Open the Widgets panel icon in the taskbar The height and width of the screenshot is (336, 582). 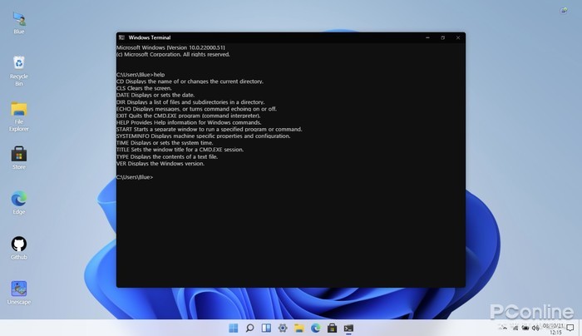pos(266,328)
